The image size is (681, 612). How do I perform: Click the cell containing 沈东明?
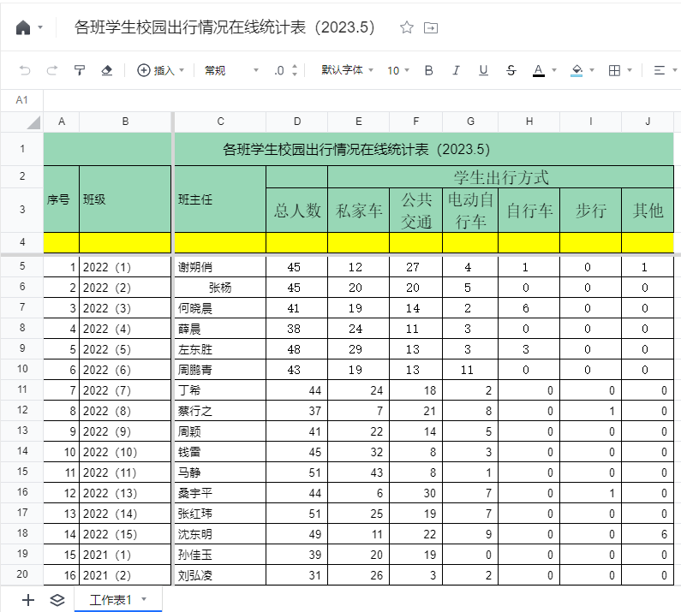[x=220, y=534]
